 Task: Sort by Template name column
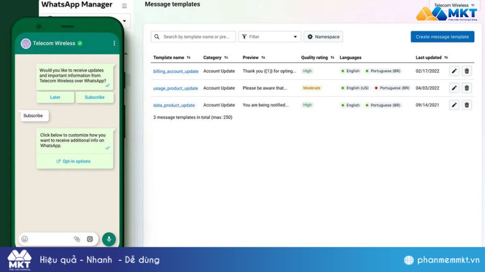tap(189, 58)
